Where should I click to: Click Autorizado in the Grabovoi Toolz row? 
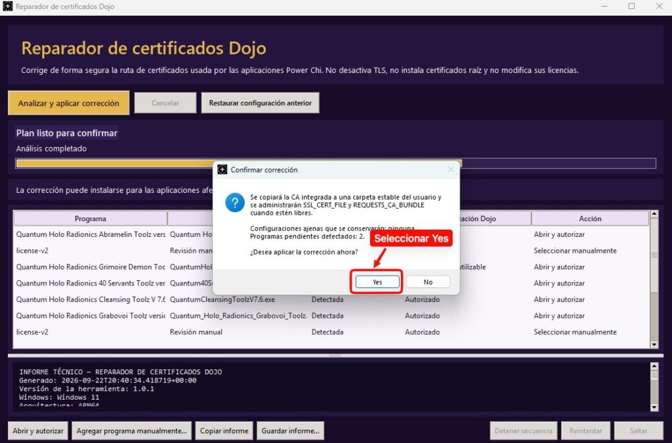click(x=422, y=316)
